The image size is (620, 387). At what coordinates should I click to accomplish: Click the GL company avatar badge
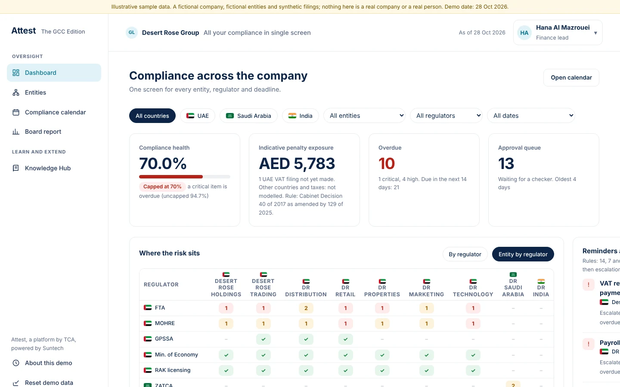[132, 33]
